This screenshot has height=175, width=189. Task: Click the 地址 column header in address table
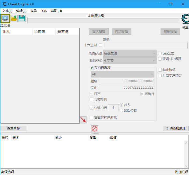click(72, 138)
